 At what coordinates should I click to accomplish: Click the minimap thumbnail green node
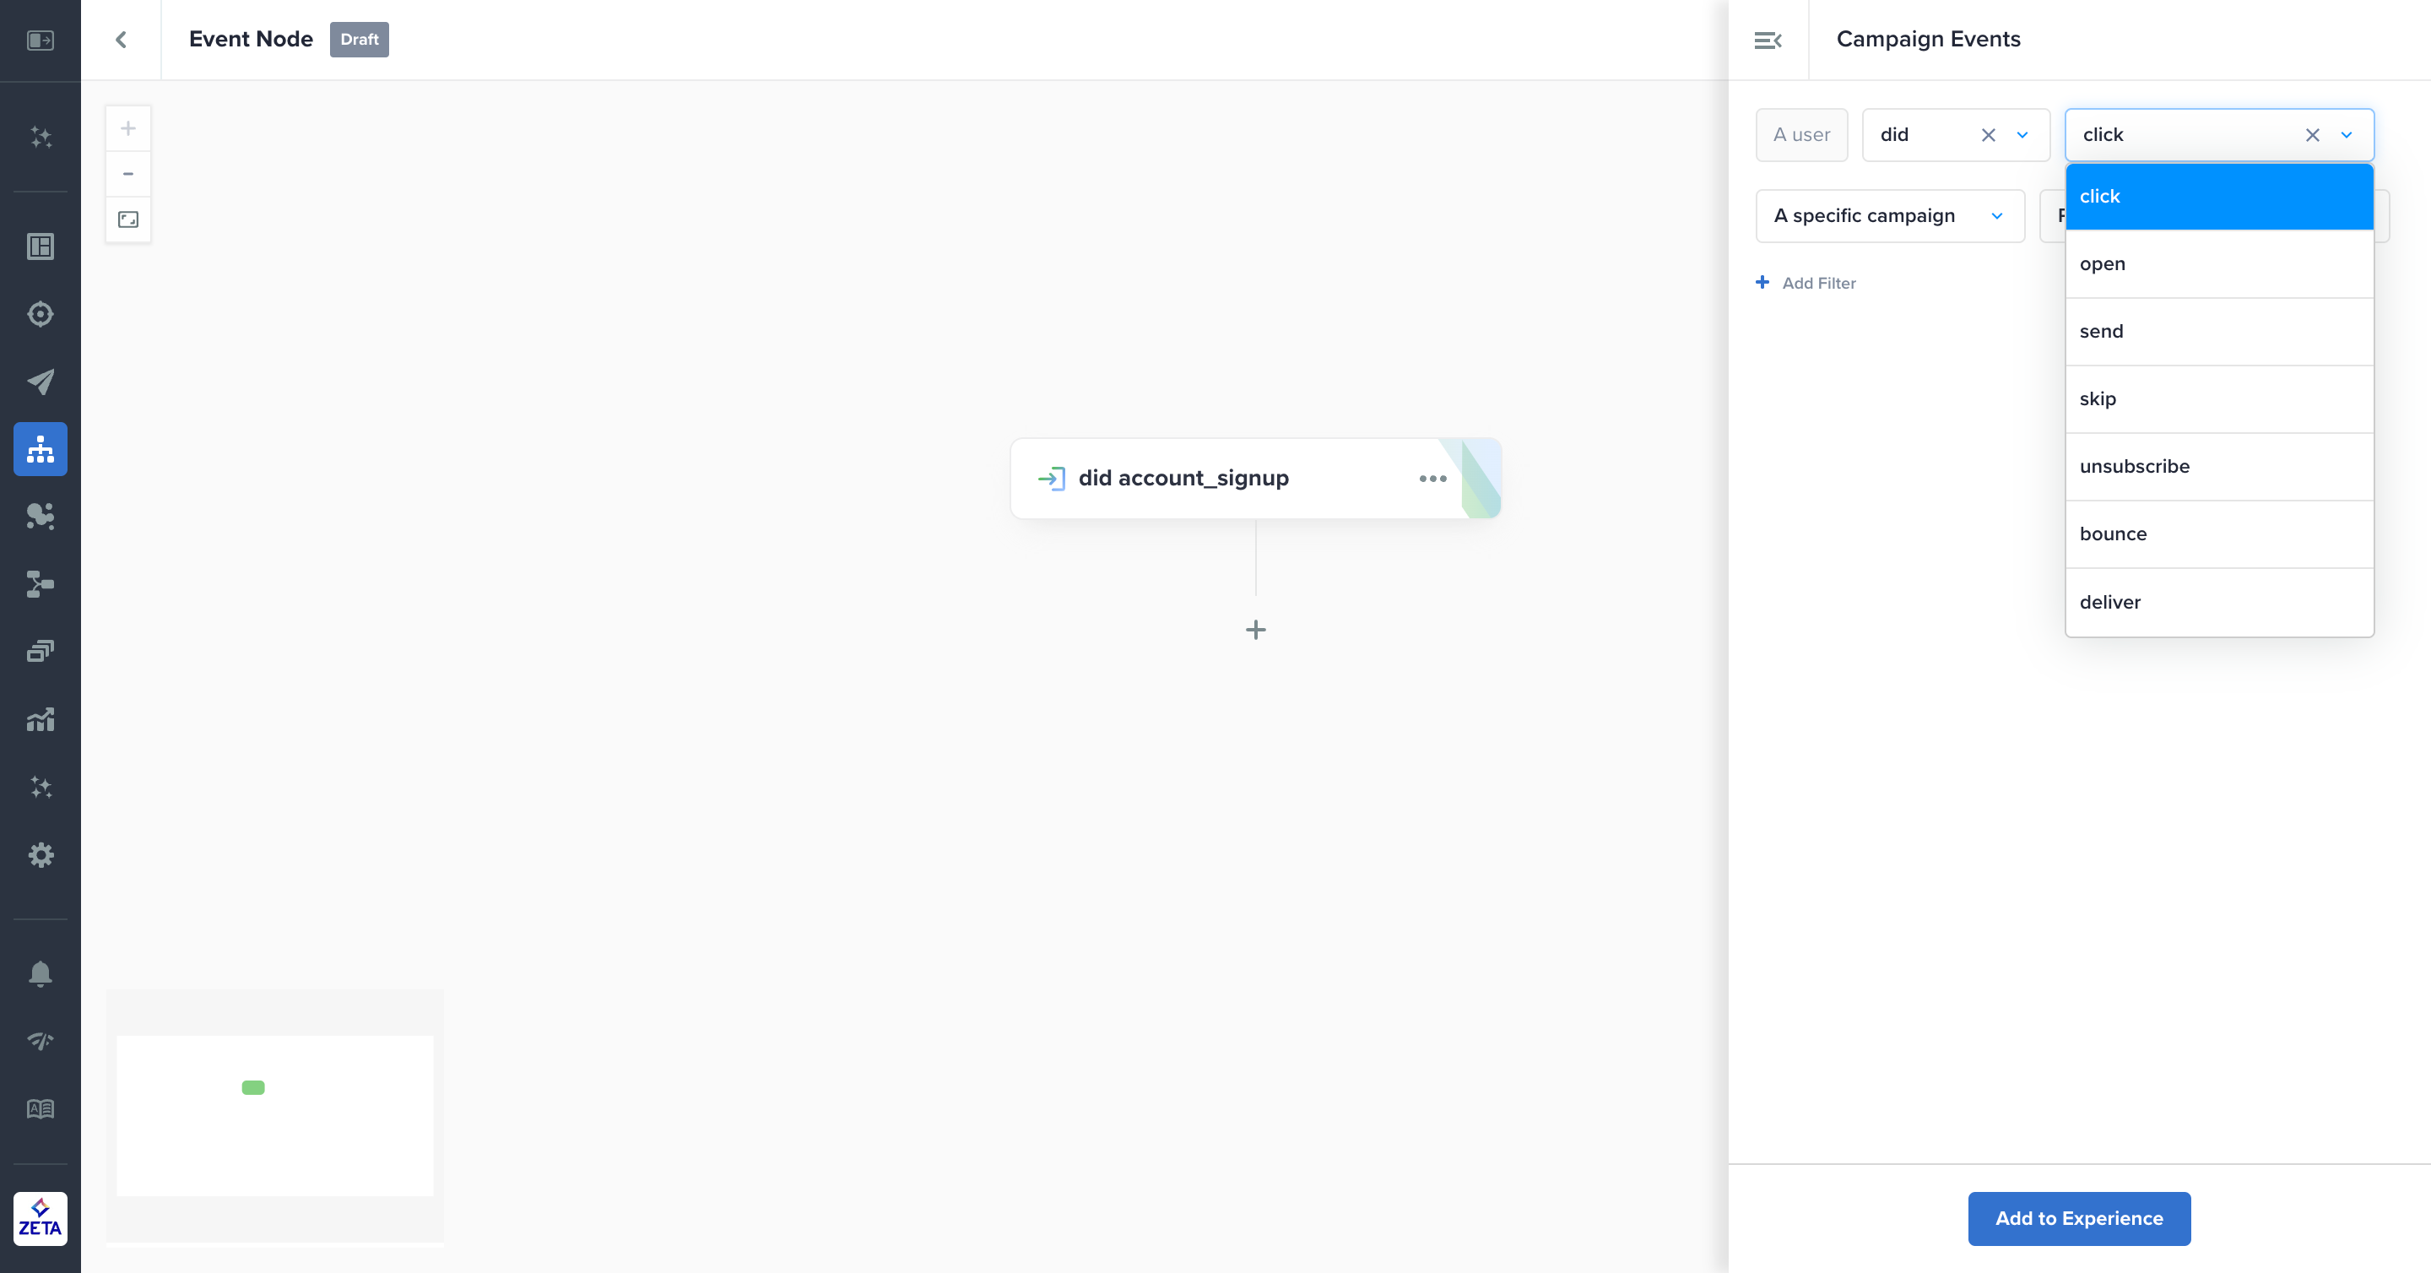point(253,1087)
